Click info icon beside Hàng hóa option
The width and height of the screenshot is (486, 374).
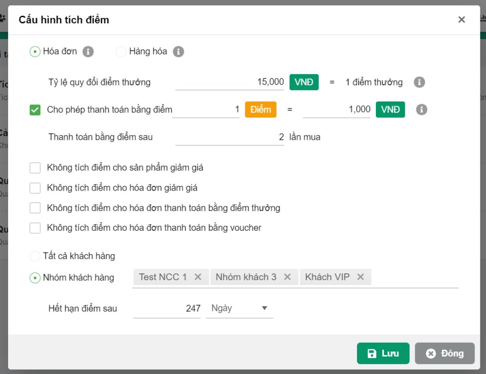tap(178, 52)
